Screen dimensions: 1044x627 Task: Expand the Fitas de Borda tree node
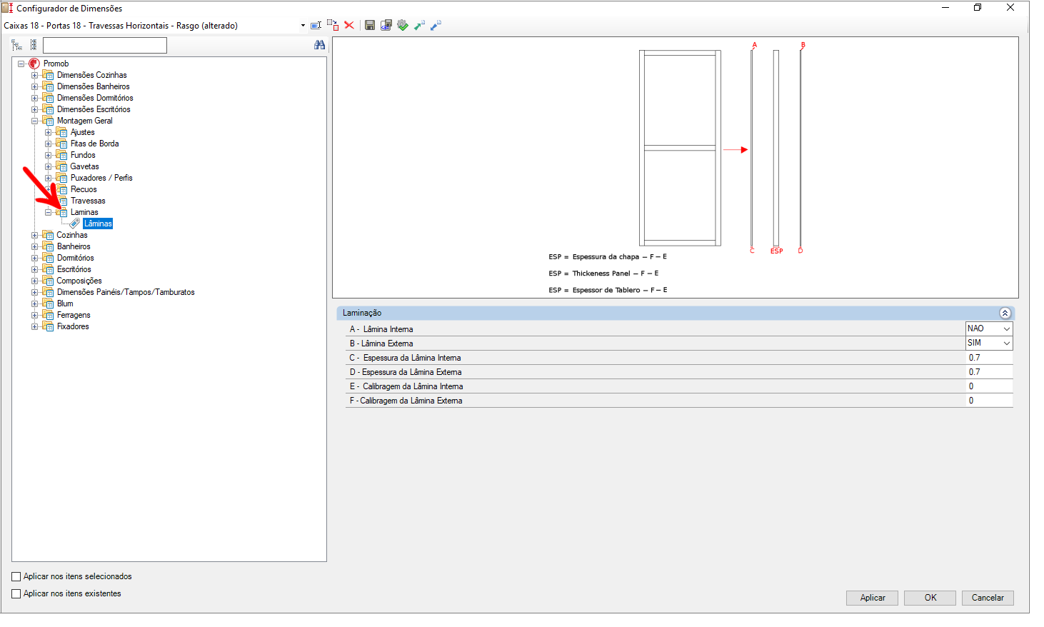pos(48,144)
